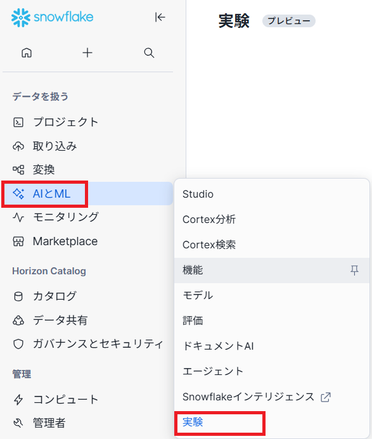Image resolution: width=372 pixels, height=439 pixels.
Task: Select AIとML in the sidebar
Action: (x=87, y=194)
